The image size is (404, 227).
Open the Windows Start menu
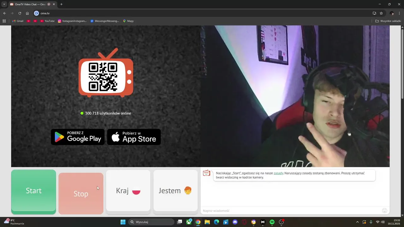[x=123, y=222]
